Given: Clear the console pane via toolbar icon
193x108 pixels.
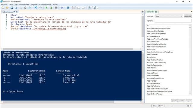Looking at the screenshot, I should point(30,8).
